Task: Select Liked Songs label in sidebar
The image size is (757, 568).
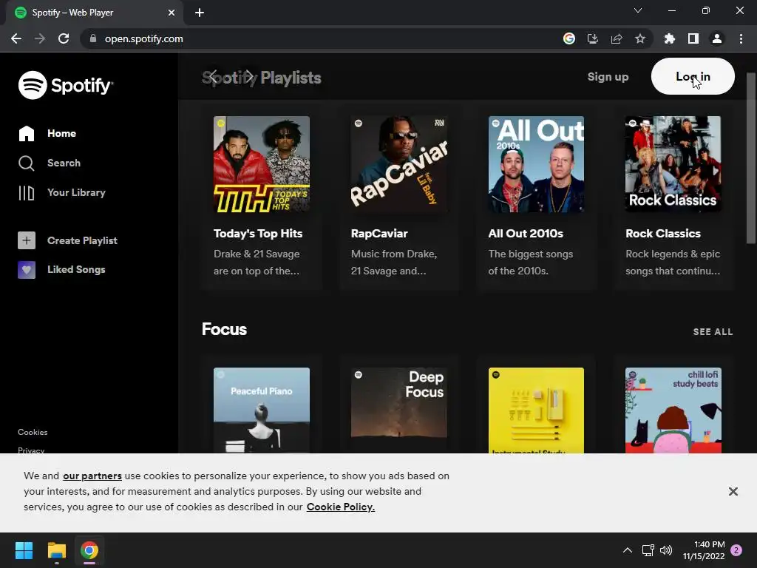Action: (x=76, y=269)
